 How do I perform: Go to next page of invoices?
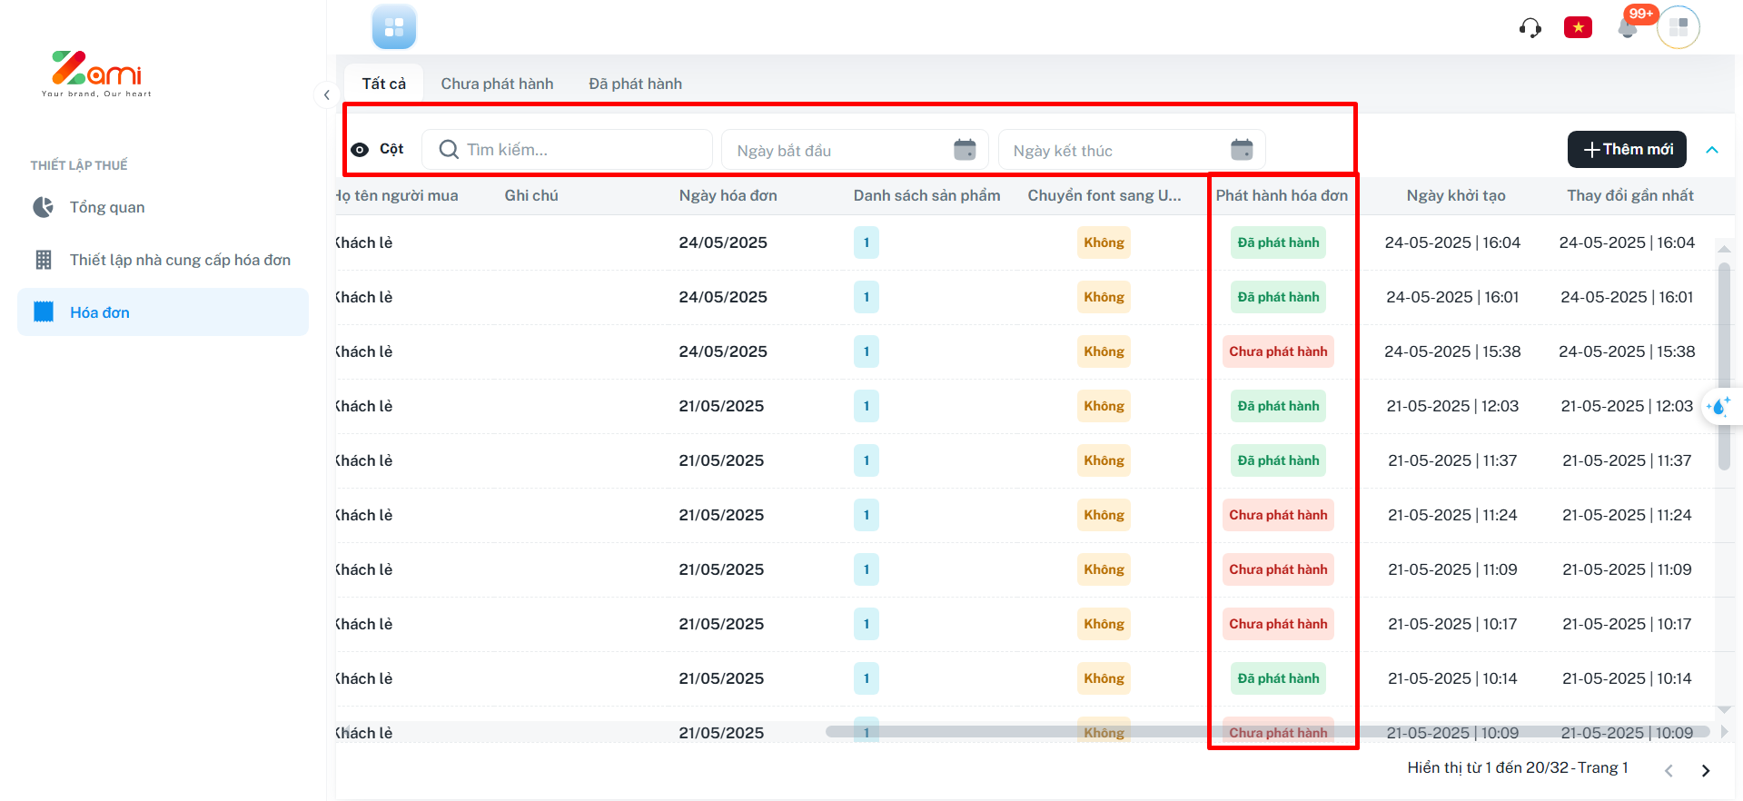pyautogui.click(x=1705, y=770)
